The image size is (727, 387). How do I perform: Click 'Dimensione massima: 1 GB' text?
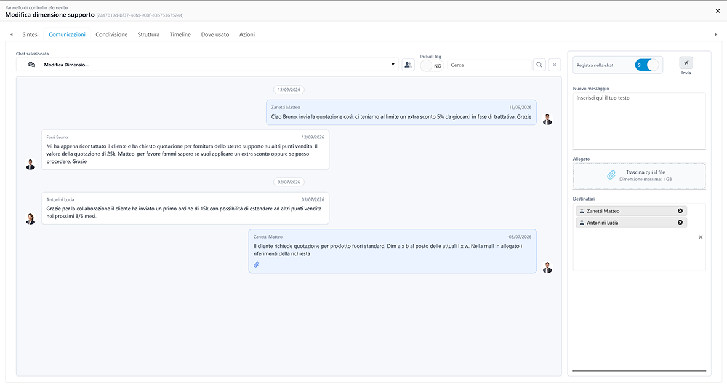tap(645, 180)
